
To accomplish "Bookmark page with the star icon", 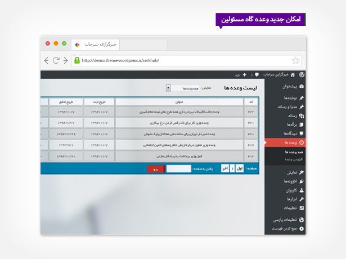I will point(295,60).
